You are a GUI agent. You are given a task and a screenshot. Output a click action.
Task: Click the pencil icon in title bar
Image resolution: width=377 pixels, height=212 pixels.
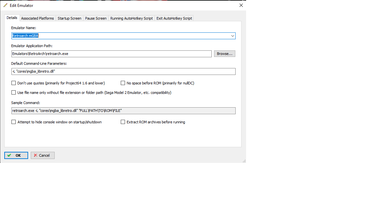click(5, 5)
